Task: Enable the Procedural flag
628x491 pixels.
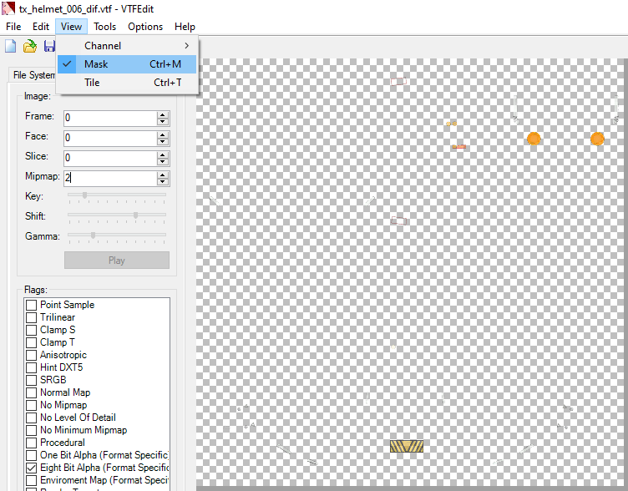Action: point(31,443)
